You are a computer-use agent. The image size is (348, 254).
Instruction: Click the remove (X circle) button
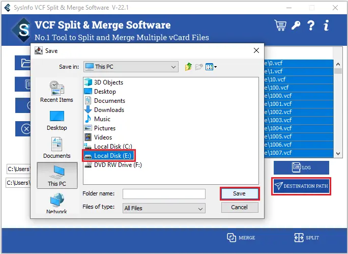pyautogui.click(x=23, y=129)
